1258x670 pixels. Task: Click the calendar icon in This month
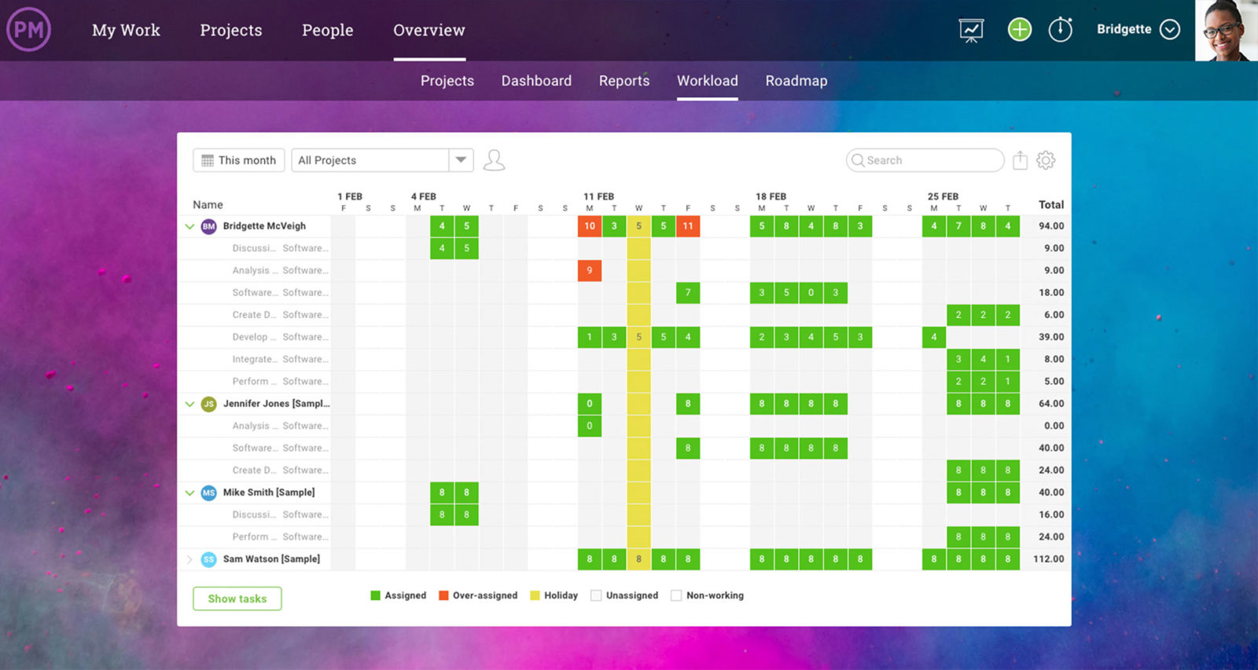[208, 160]
